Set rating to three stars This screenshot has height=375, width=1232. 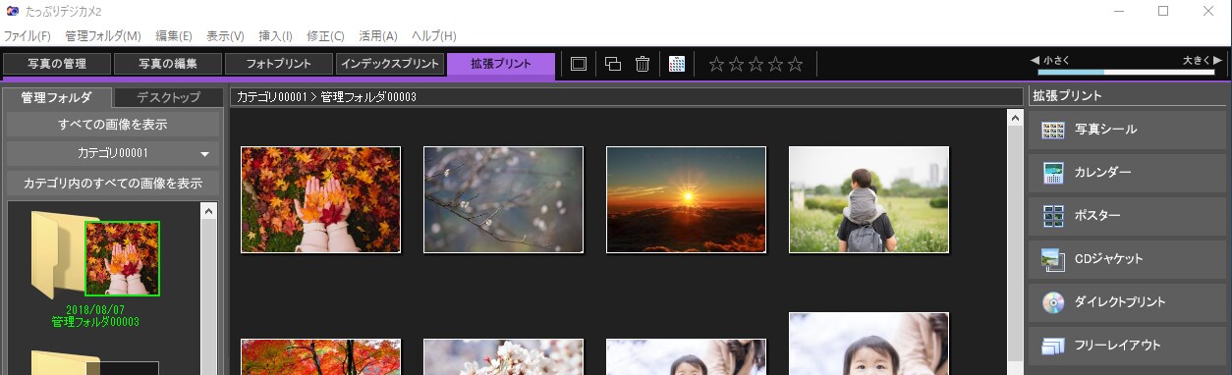point(756,64)
